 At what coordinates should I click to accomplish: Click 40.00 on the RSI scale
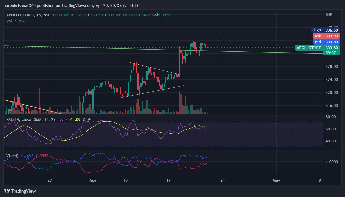(330, 141)
